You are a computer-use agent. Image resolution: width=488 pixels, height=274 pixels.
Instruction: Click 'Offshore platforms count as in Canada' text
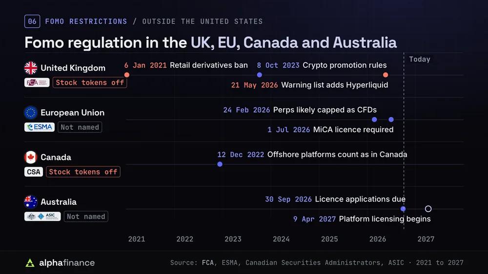tap(337, 155)
